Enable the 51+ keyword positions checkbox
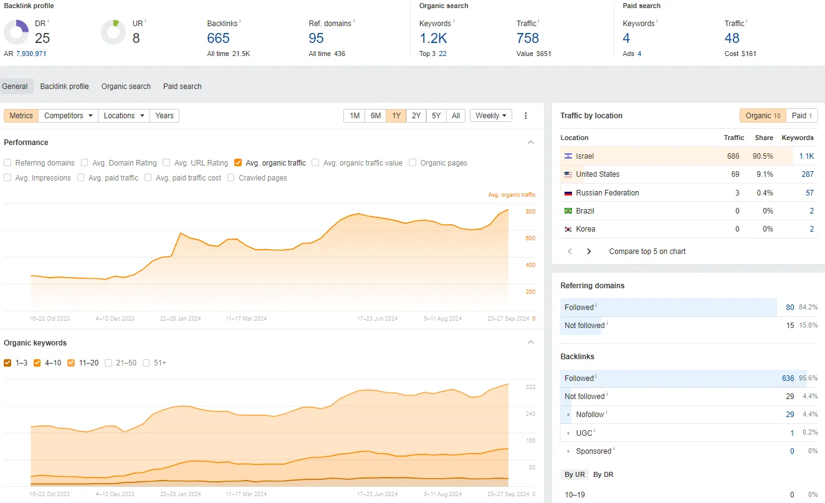 coord(146,363)
